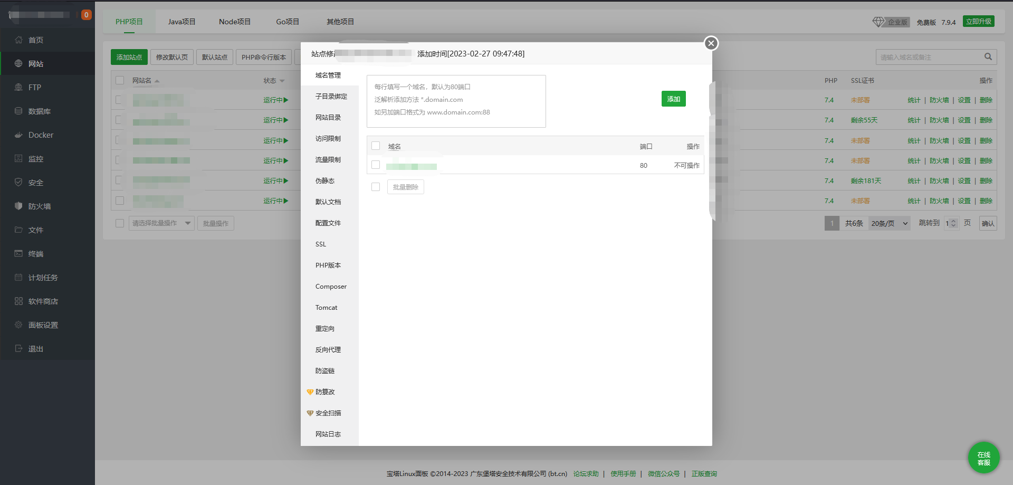
Task: Tick the checkbox beside the 批量删除 button
Action: click(376, 187)
